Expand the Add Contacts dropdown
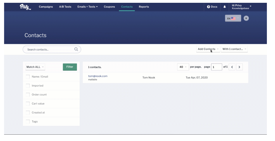275x141 pixels. pos(208,49)
